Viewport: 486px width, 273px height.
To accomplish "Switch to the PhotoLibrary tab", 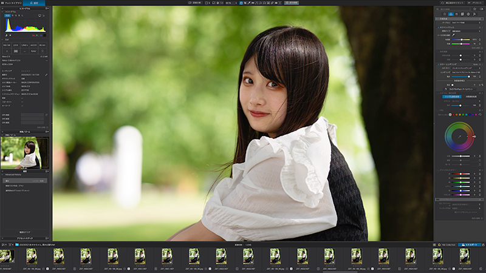I will (11, 3).
